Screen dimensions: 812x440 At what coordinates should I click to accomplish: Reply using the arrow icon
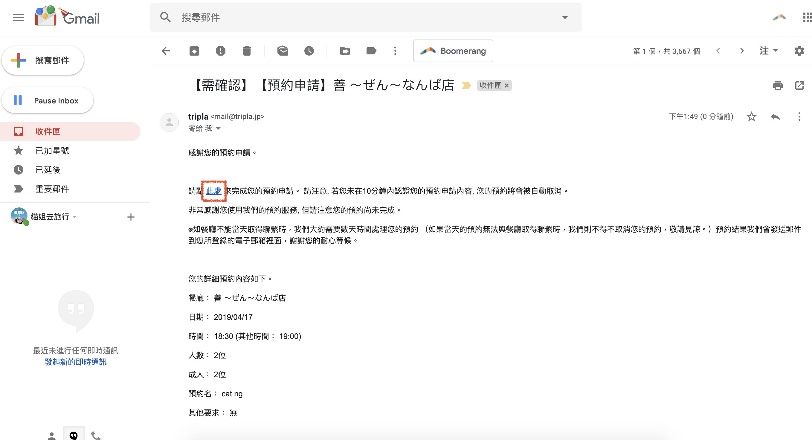tap(776, 117)
